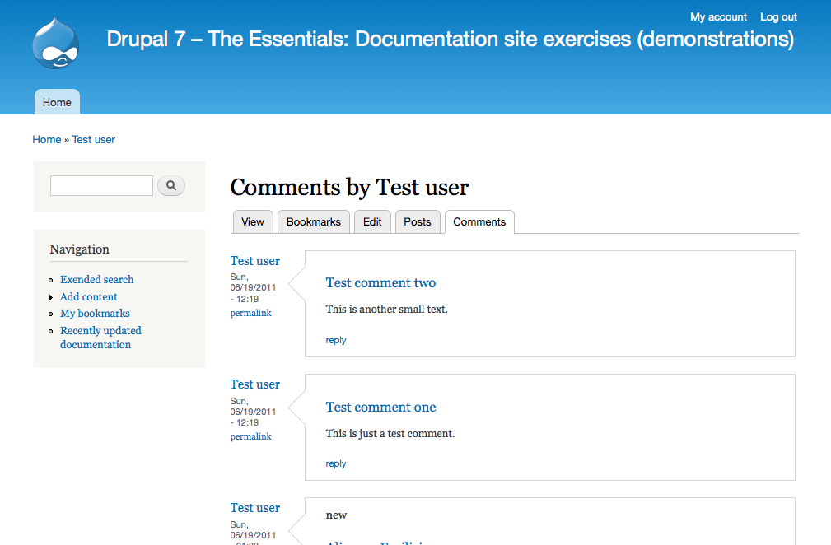Open My account

[718, 16]
